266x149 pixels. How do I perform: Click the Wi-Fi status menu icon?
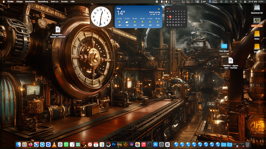point(236,2)
